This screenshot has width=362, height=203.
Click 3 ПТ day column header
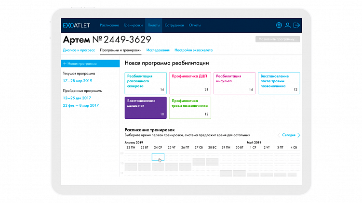[280, 148]
